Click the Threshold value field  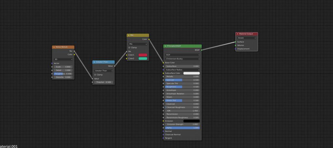point(104,82)
